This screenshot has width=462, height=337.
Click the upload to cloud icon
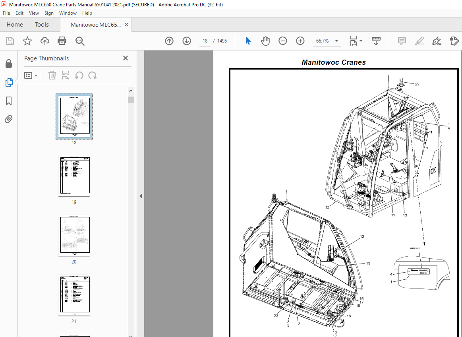pyautogui.click(x=45, y=41)
